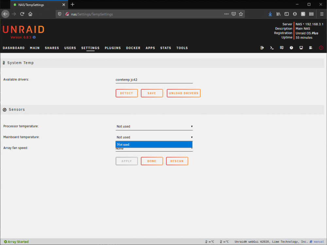The width and height of the screenshot is (327, 245).
Task: Click '55 minutes' uptime value
Action: point(304,38)
